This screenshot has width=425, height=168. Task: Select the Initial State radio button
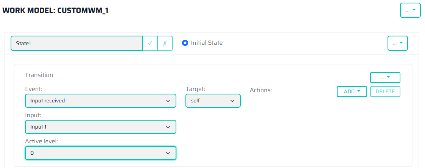pos(185,43)
